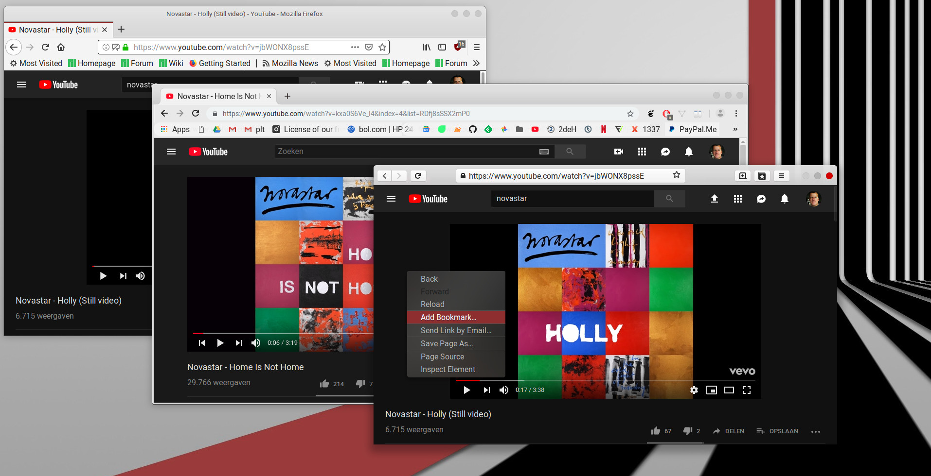Choose Back in context menu

coord(456,279)
